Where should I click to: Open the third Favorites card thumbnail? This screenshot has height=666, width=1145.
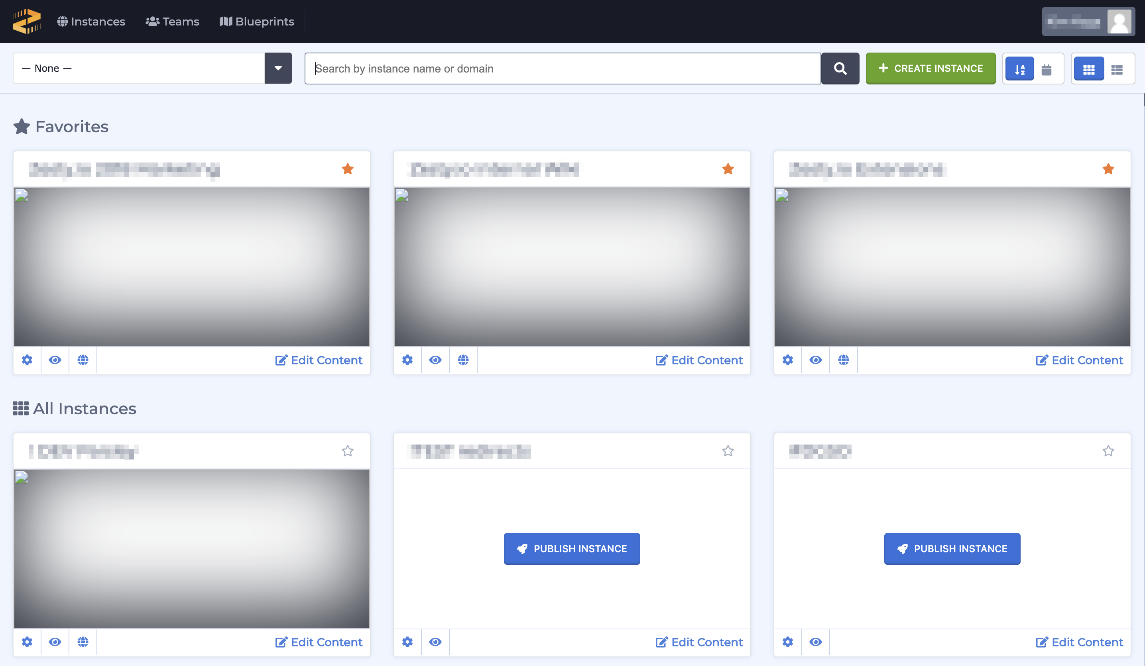click(x=952, y=267)
